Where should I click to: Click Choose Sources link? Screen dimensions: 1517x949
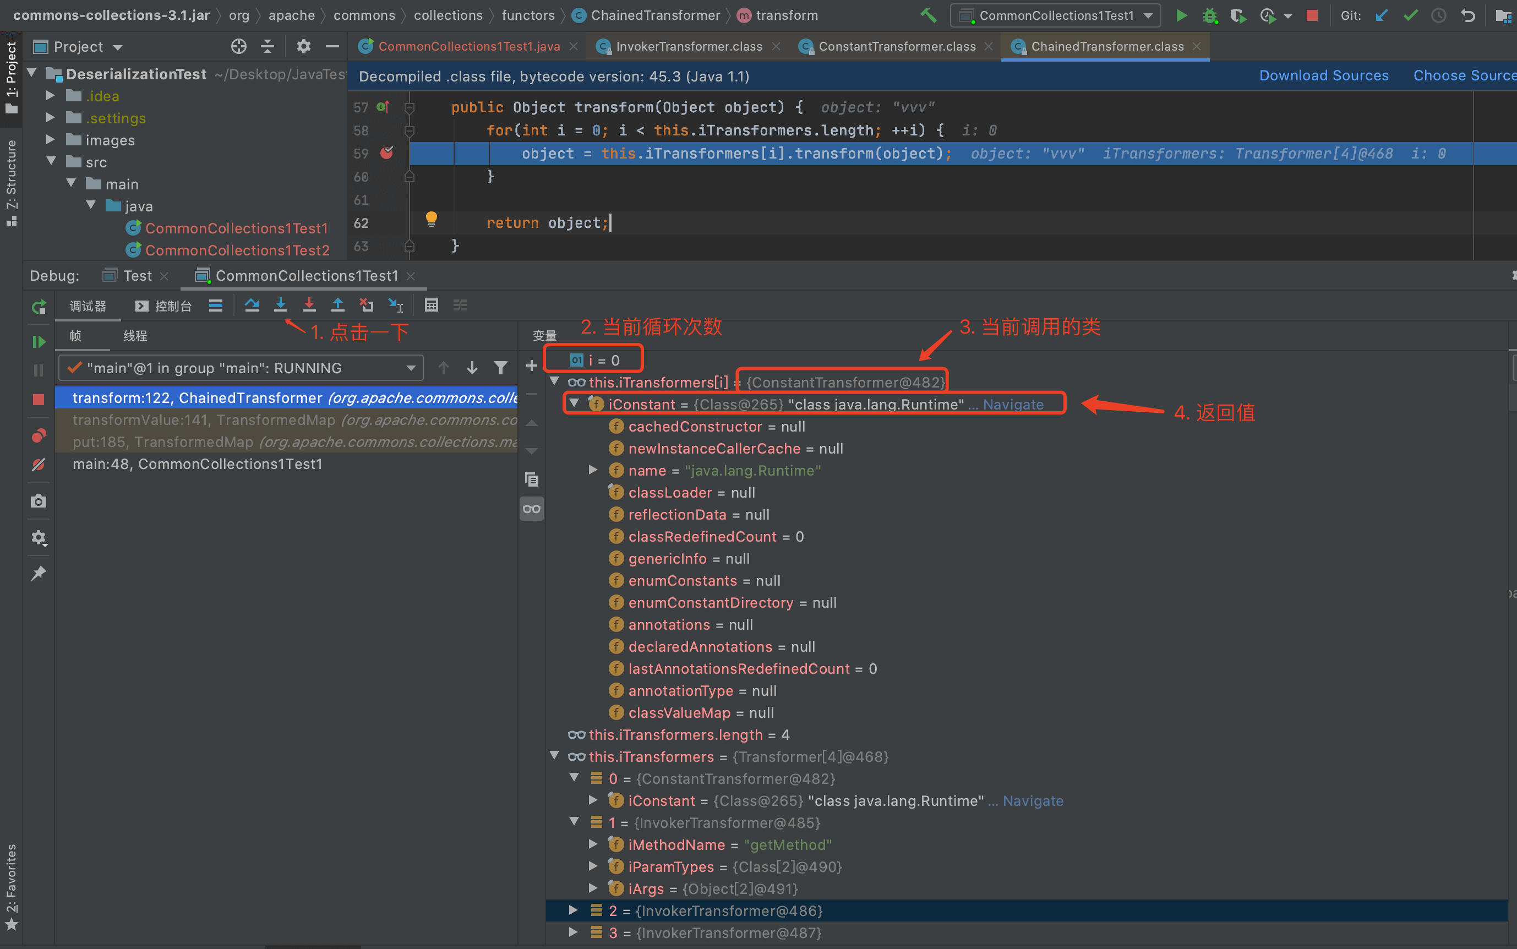click(x=1464, y=75)
